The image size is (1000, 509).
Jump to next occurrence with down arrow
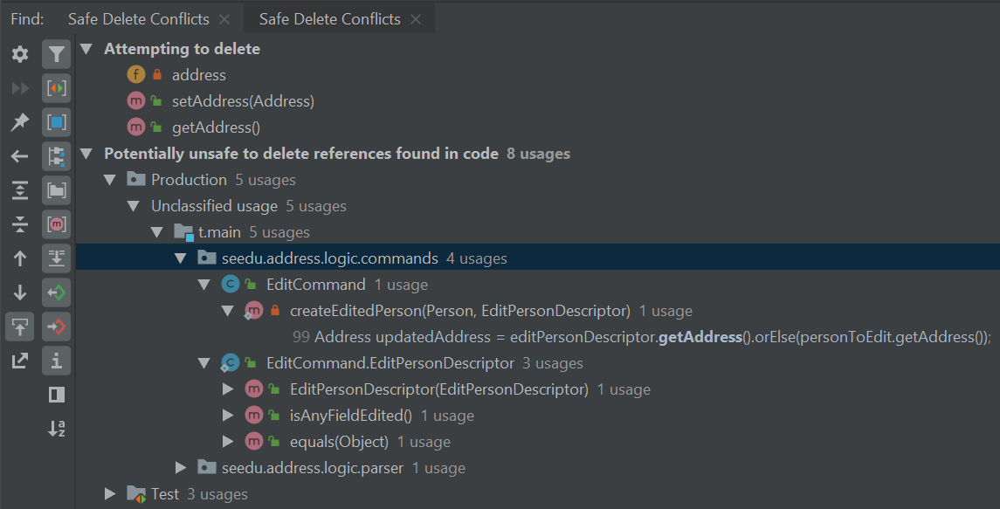(x=20, y=292)
